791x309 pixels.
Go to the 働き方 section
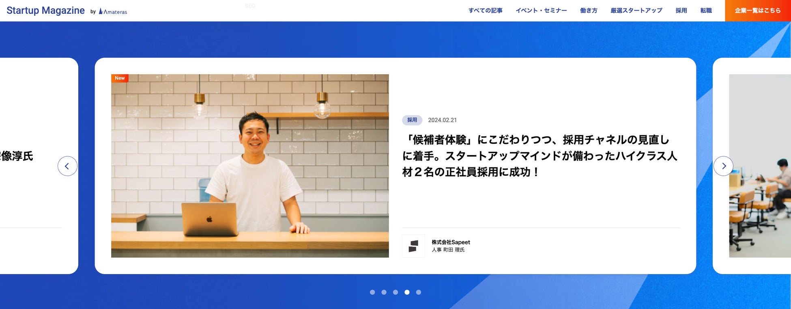[589, 11]
